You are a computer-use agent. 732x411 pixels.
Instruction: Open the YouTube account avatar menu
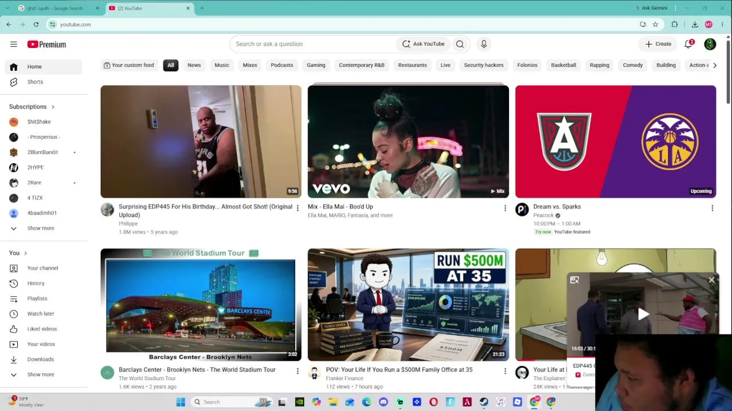click(x=710, y=44)
